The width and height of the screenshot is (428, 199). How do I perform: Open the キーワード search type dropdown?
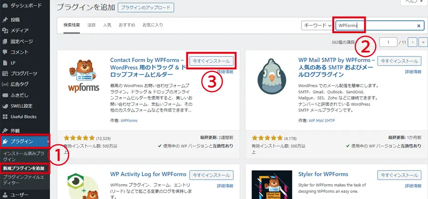coord(317,26)
